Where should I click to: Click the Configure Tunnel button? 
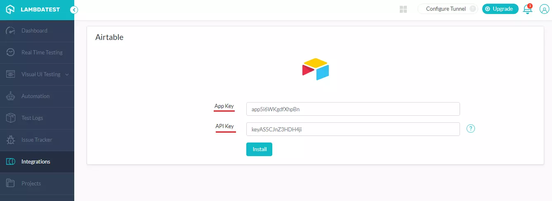pos(448,9)
